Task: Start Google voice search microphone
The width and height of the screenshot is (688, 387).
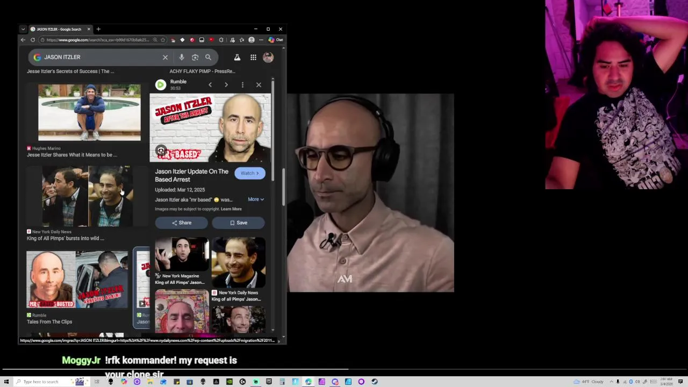Action: pos(182,57)
